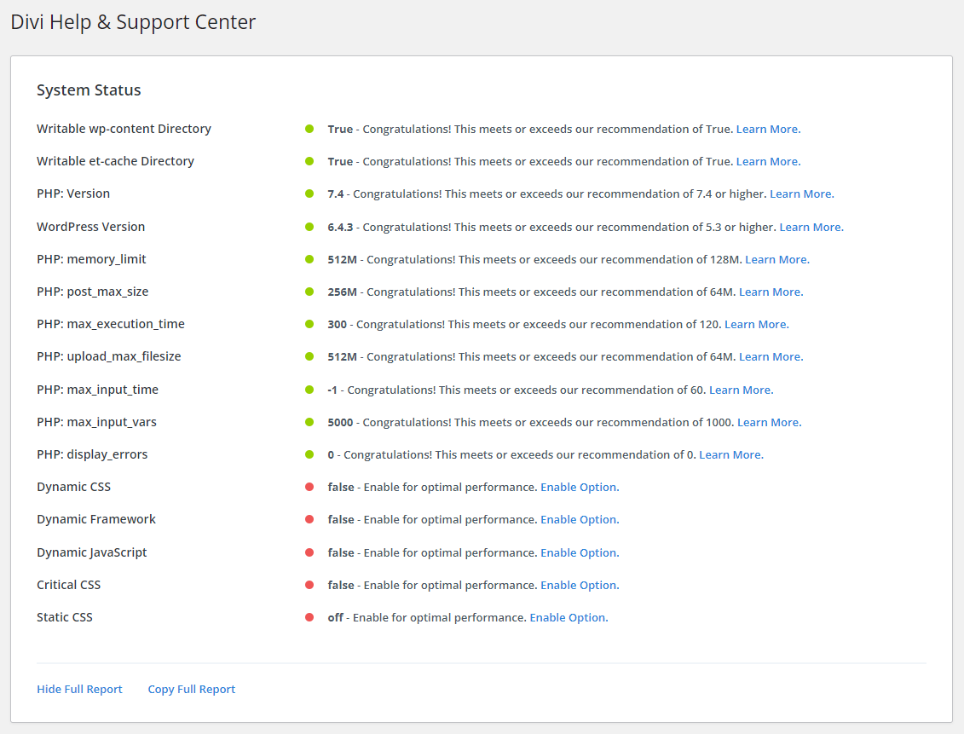Screen dimensions: 964x734
Task: Open Learn More for Writable wp-content Directory
Action: click(769, 129)
